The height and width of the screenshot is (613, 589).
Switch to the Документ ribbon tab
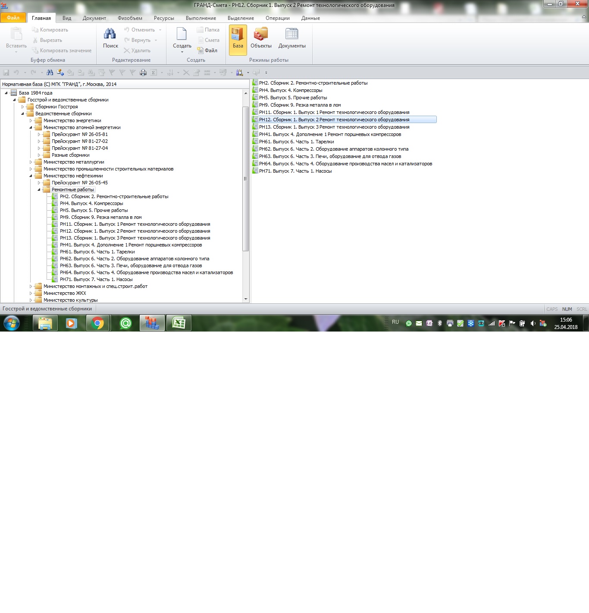point(94,18)
